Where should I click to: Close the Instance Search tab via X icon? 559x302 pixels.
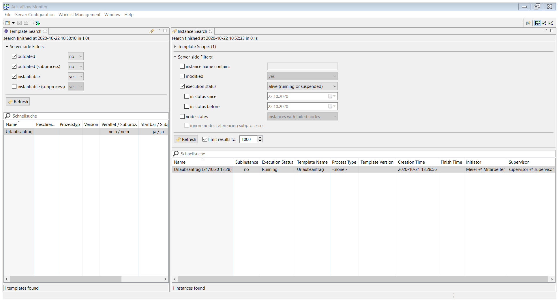211,31
